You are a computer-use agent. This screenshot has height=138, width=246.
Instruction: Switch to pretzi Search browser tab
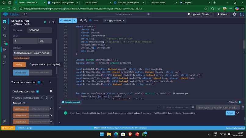pos(96,3)
